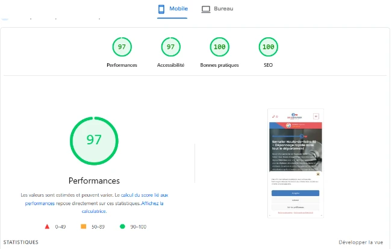Click the green circle 90–100 legend marker

click(x=122, y=227)
